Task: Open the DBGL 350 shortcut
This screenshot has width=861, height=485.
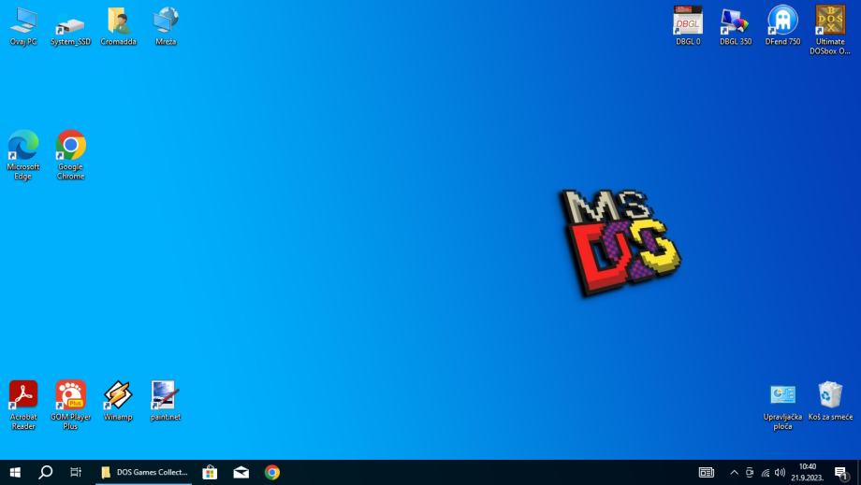Action: pyautogui.click(x=736, y=26)
